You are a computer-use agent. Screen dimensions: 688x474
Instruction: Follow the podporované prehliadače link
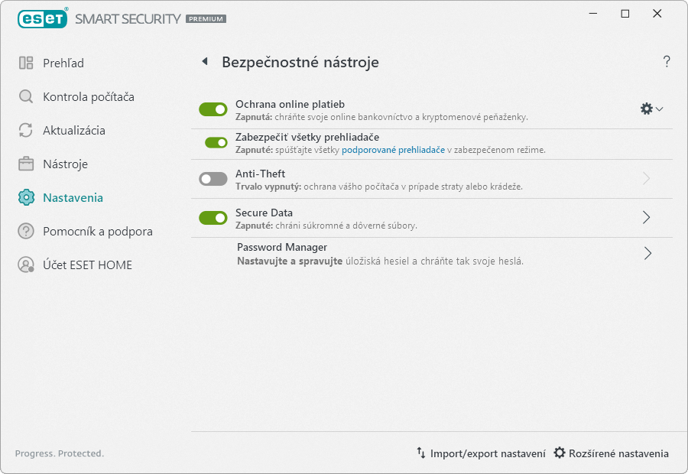click(x=393, y=150)
